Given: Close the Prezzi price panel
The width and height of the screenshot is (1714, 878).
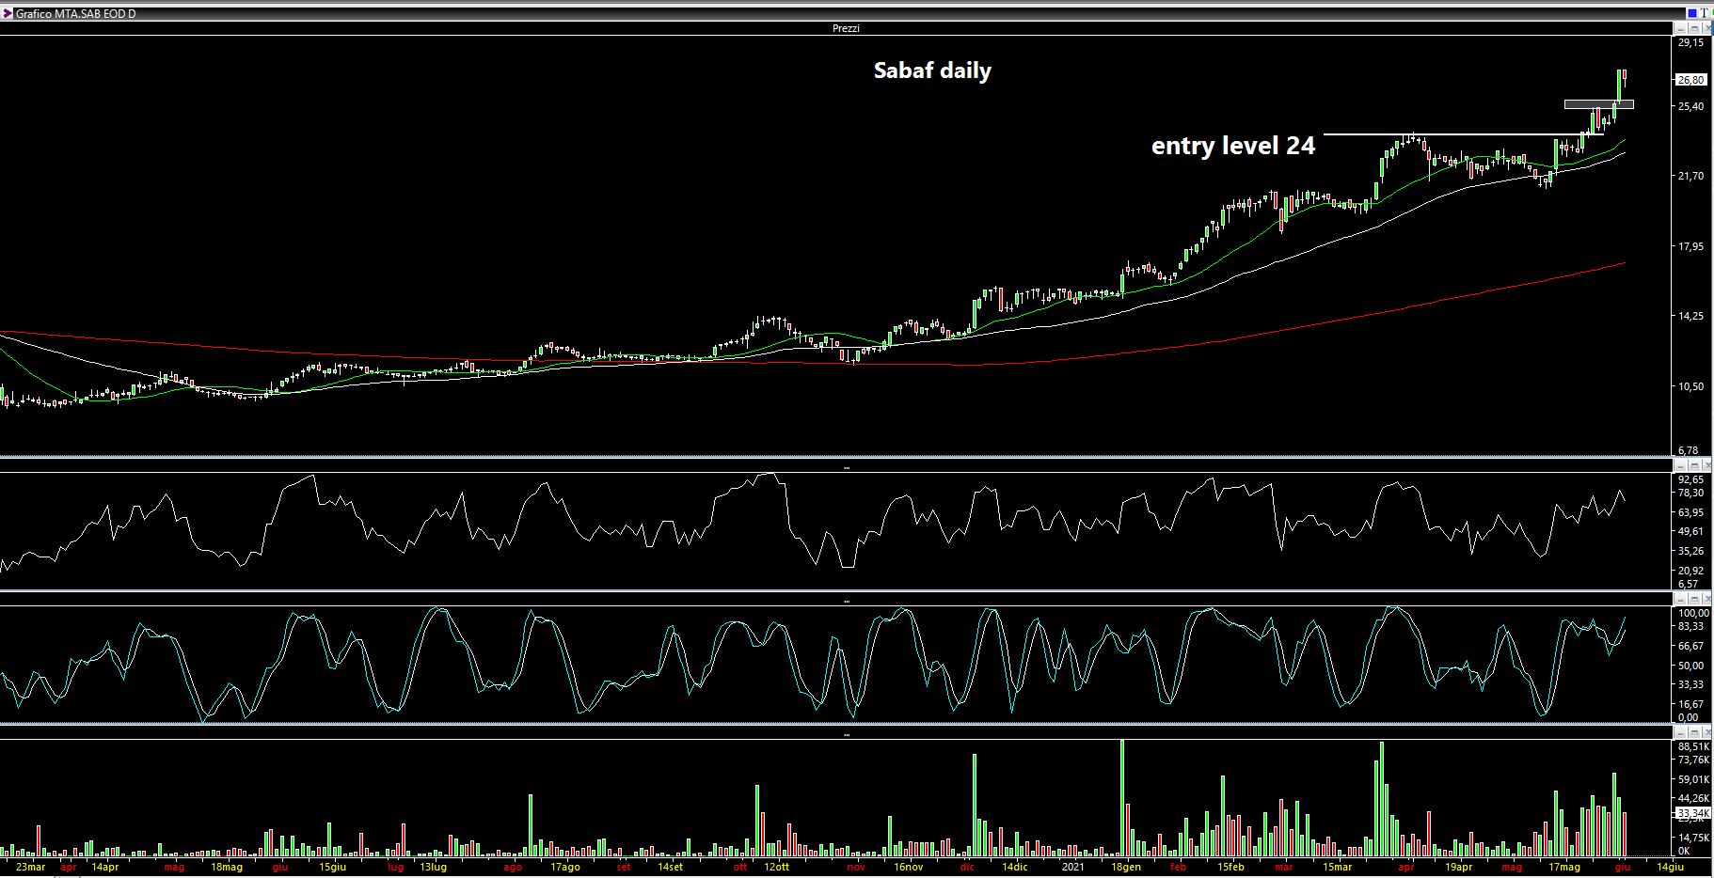Looking at the screenshot, I should pyautogui.click(x=1706, y=28).
